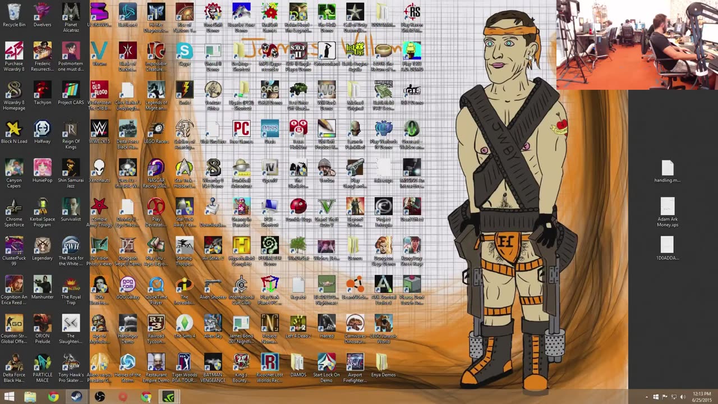Click the Counter-Strike Global Offensive icon

click(14, 328)
